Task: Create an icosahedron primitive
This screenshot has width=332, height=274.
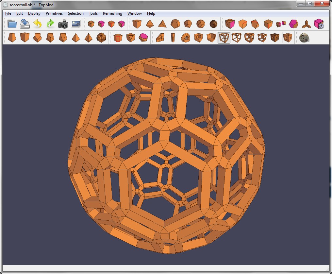Action: tap(188, 24)
